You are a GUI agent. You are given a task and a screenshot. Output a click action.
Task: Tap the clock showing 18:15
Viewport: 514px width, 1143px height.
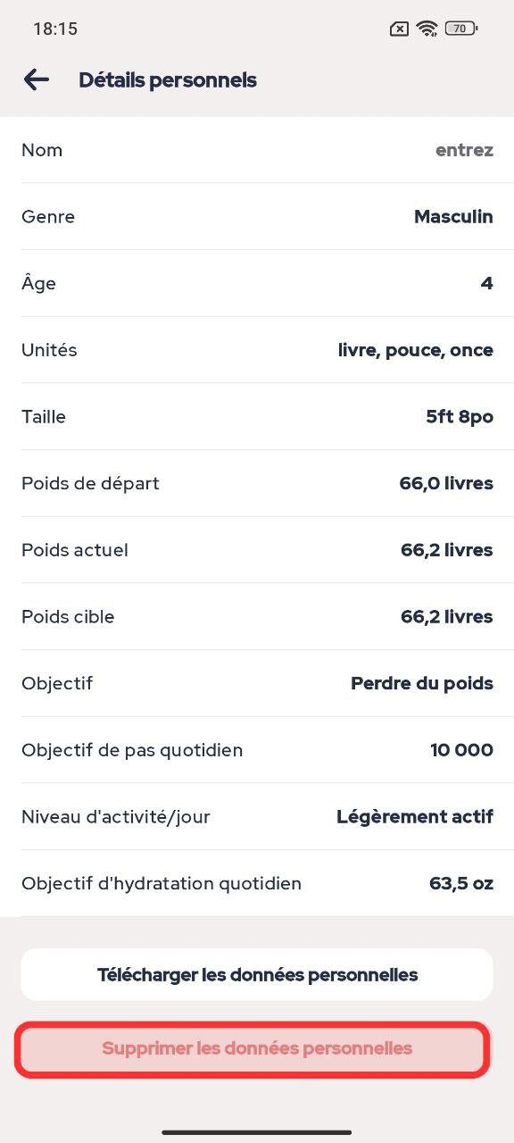tap(55, 29)
